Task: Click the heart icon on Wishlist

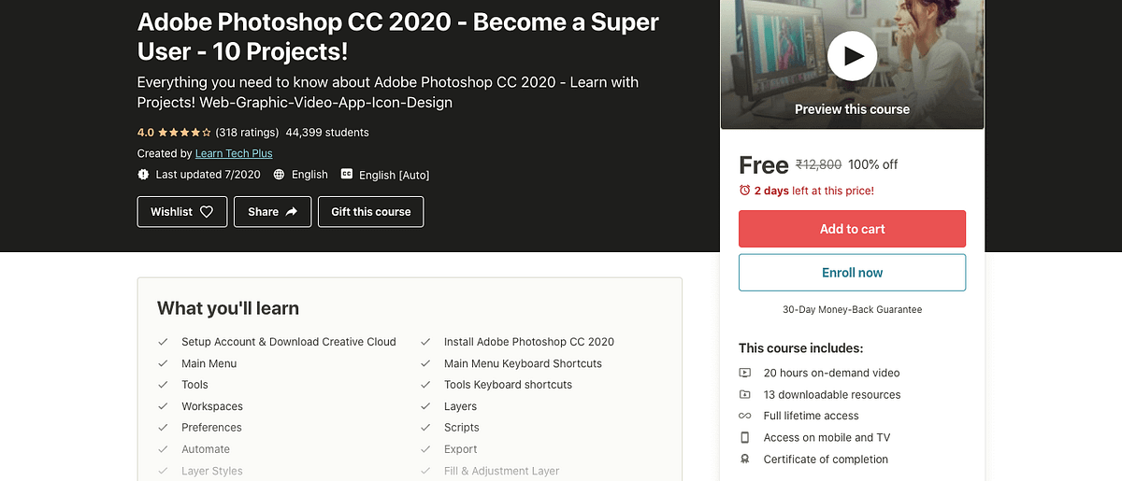Action: pyautogui.click(x=207, y=212)
